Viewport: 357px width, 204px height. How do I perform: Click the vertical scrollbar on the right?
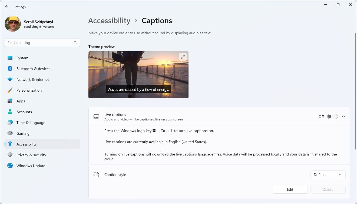pyautogui.click(x=356, y=91)
